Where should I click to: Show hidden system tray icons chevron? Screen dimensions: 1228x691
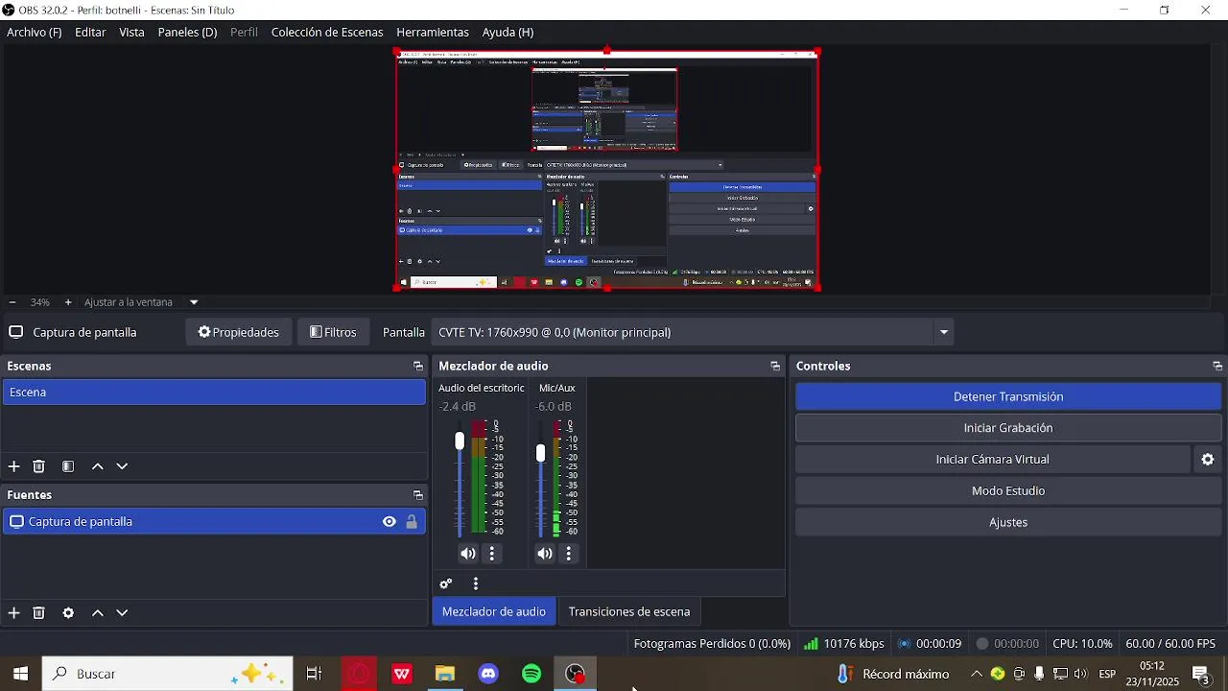pos(977,674)
